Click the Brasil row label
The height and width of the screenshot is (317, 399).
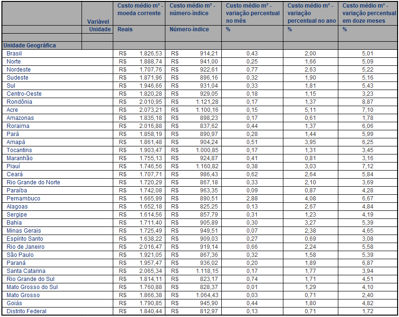pyautogui.click(x=14, y=54)
